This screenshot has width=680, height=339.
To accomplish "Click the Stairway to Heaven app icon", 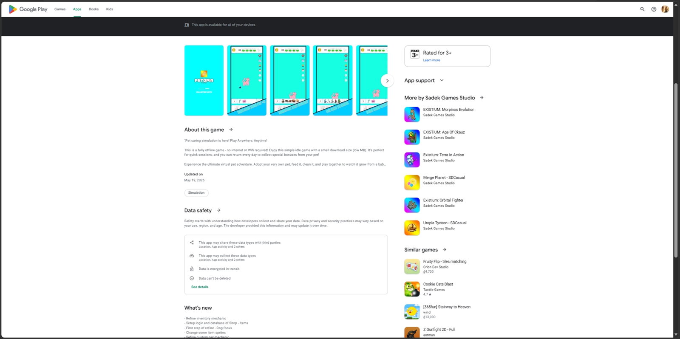I will [412, 312].
